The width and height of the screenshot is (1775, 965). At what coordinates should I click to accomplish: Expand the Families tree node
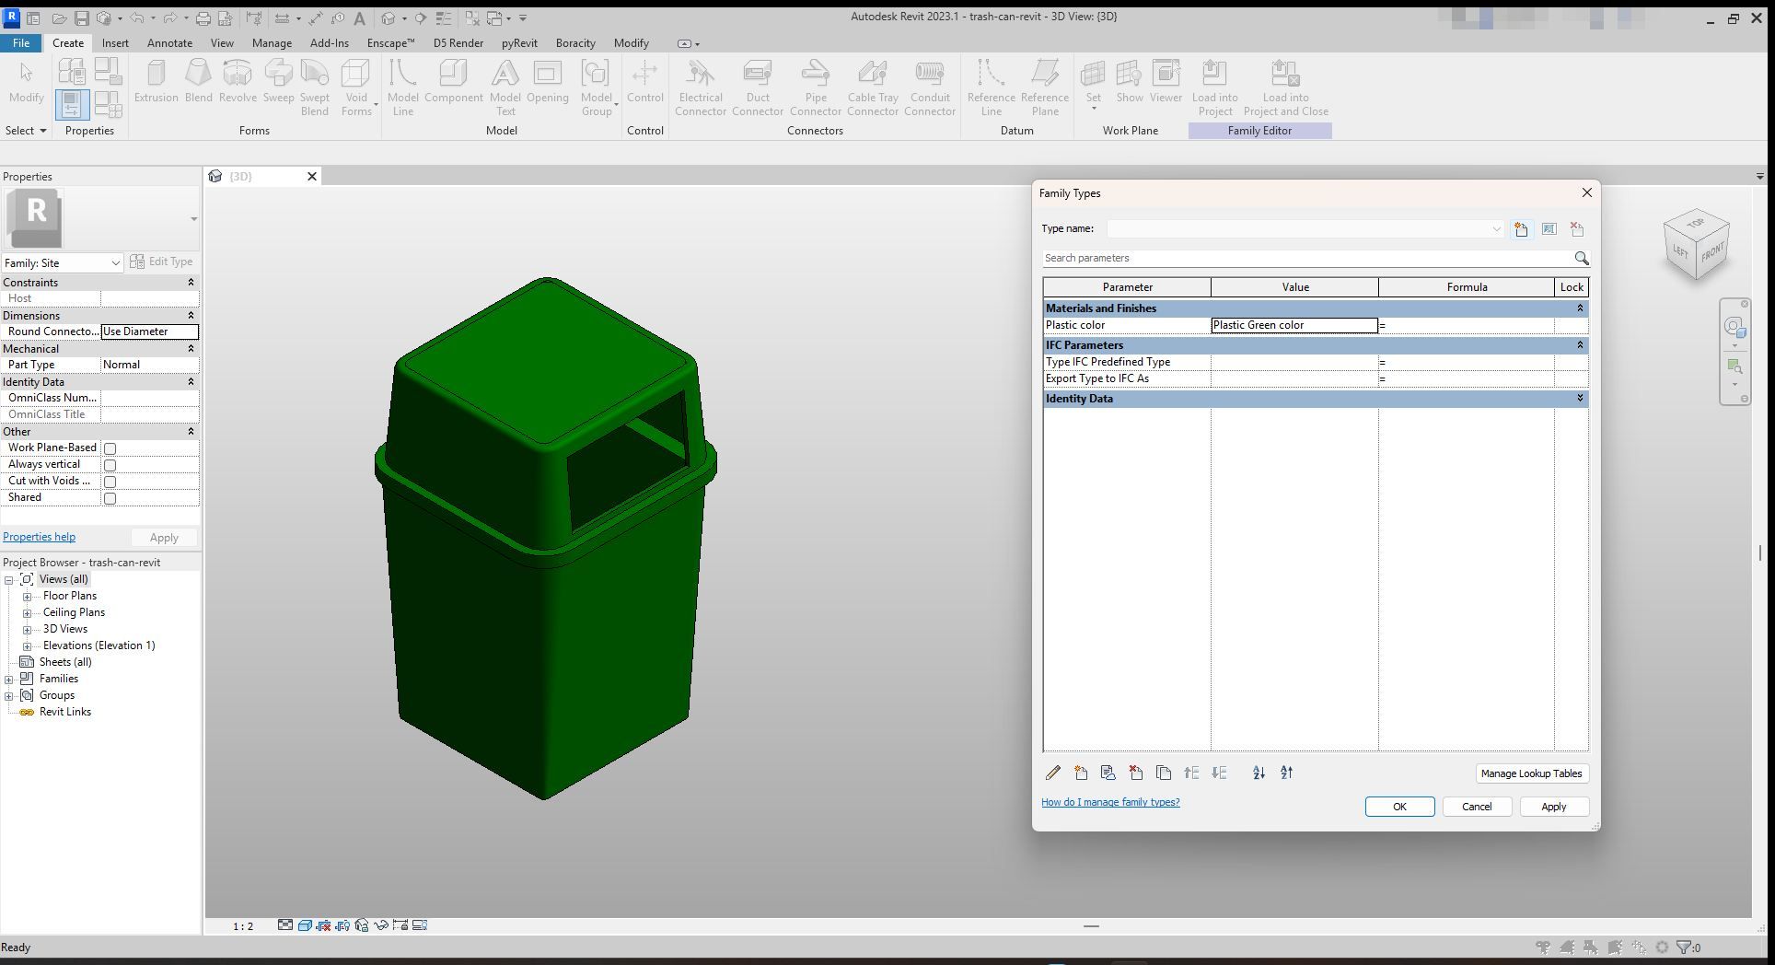9,680
